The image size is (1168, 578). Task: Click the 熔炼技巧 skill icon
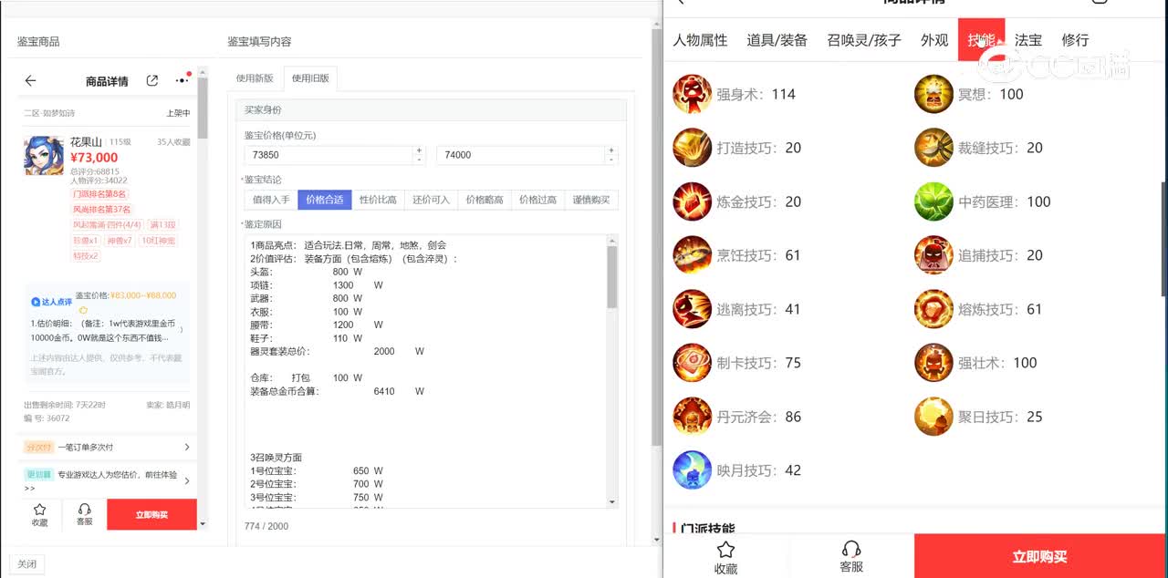pyautogui.click(x=933, y=309)
